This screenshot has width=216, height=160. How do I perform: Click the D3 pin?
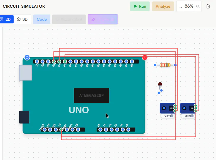[x=115, y=61]
